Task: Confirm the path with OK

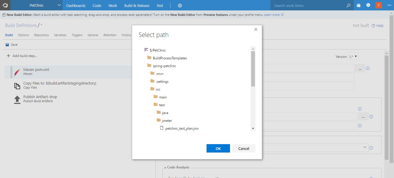Action: pyautogui.click(x=218, y=148)
